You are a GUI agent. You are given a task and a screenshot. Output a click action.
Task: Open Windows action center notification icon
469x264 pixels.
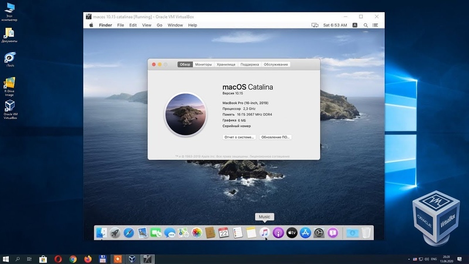[460, 259]
